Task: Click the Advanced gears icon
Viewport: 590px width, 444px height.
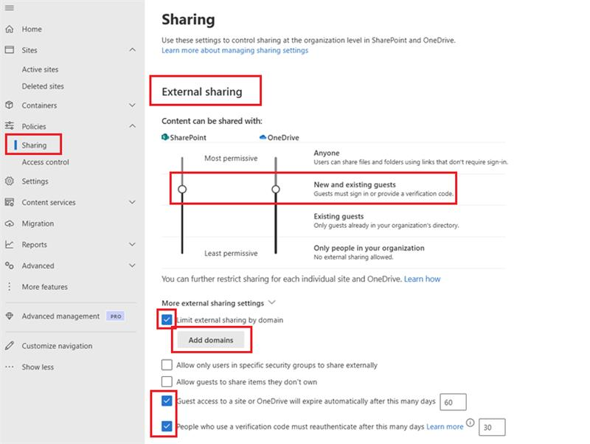Action: click(x=10, y=266)
